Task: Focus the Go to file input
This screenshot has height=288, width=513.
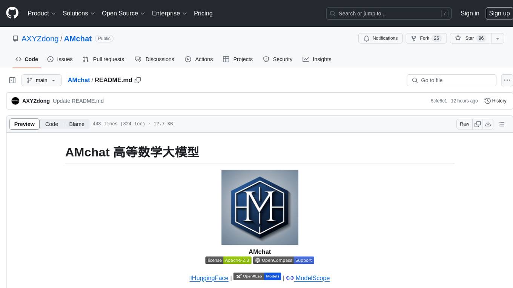Action: (452, 80)
